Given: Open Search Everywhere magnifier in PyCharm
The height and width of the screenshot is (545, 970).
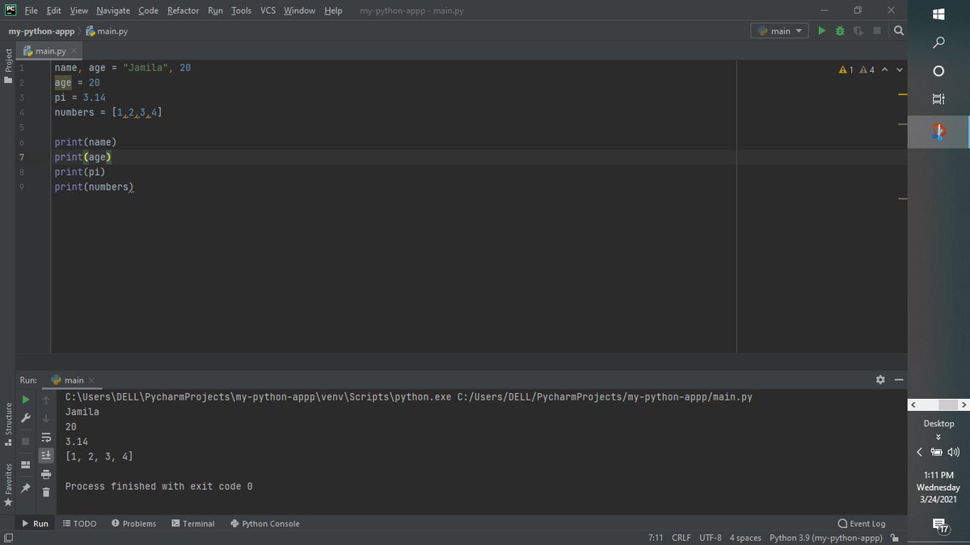Looking at the screenshot, I should [x=898, y=31].
